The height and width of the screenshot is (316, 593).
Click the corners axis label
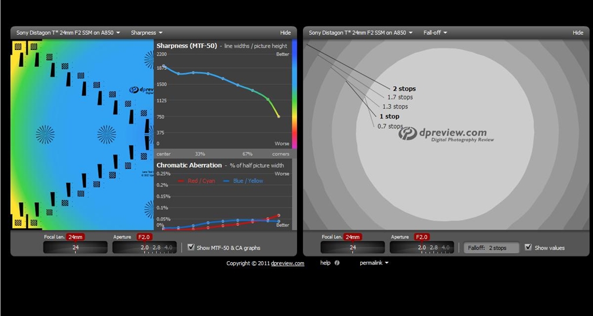pyautogui.click(x=281, y=154)
